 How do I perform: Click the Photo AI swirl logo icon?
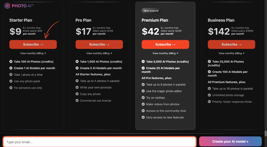tap(7, 6)
